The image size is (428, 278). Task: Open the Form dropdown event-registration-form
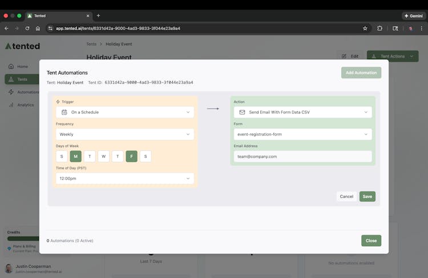302,134
